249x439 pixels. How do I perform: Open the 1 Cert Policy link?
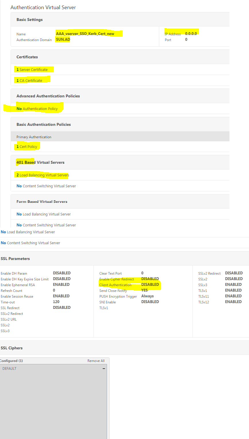click(27, 146)
